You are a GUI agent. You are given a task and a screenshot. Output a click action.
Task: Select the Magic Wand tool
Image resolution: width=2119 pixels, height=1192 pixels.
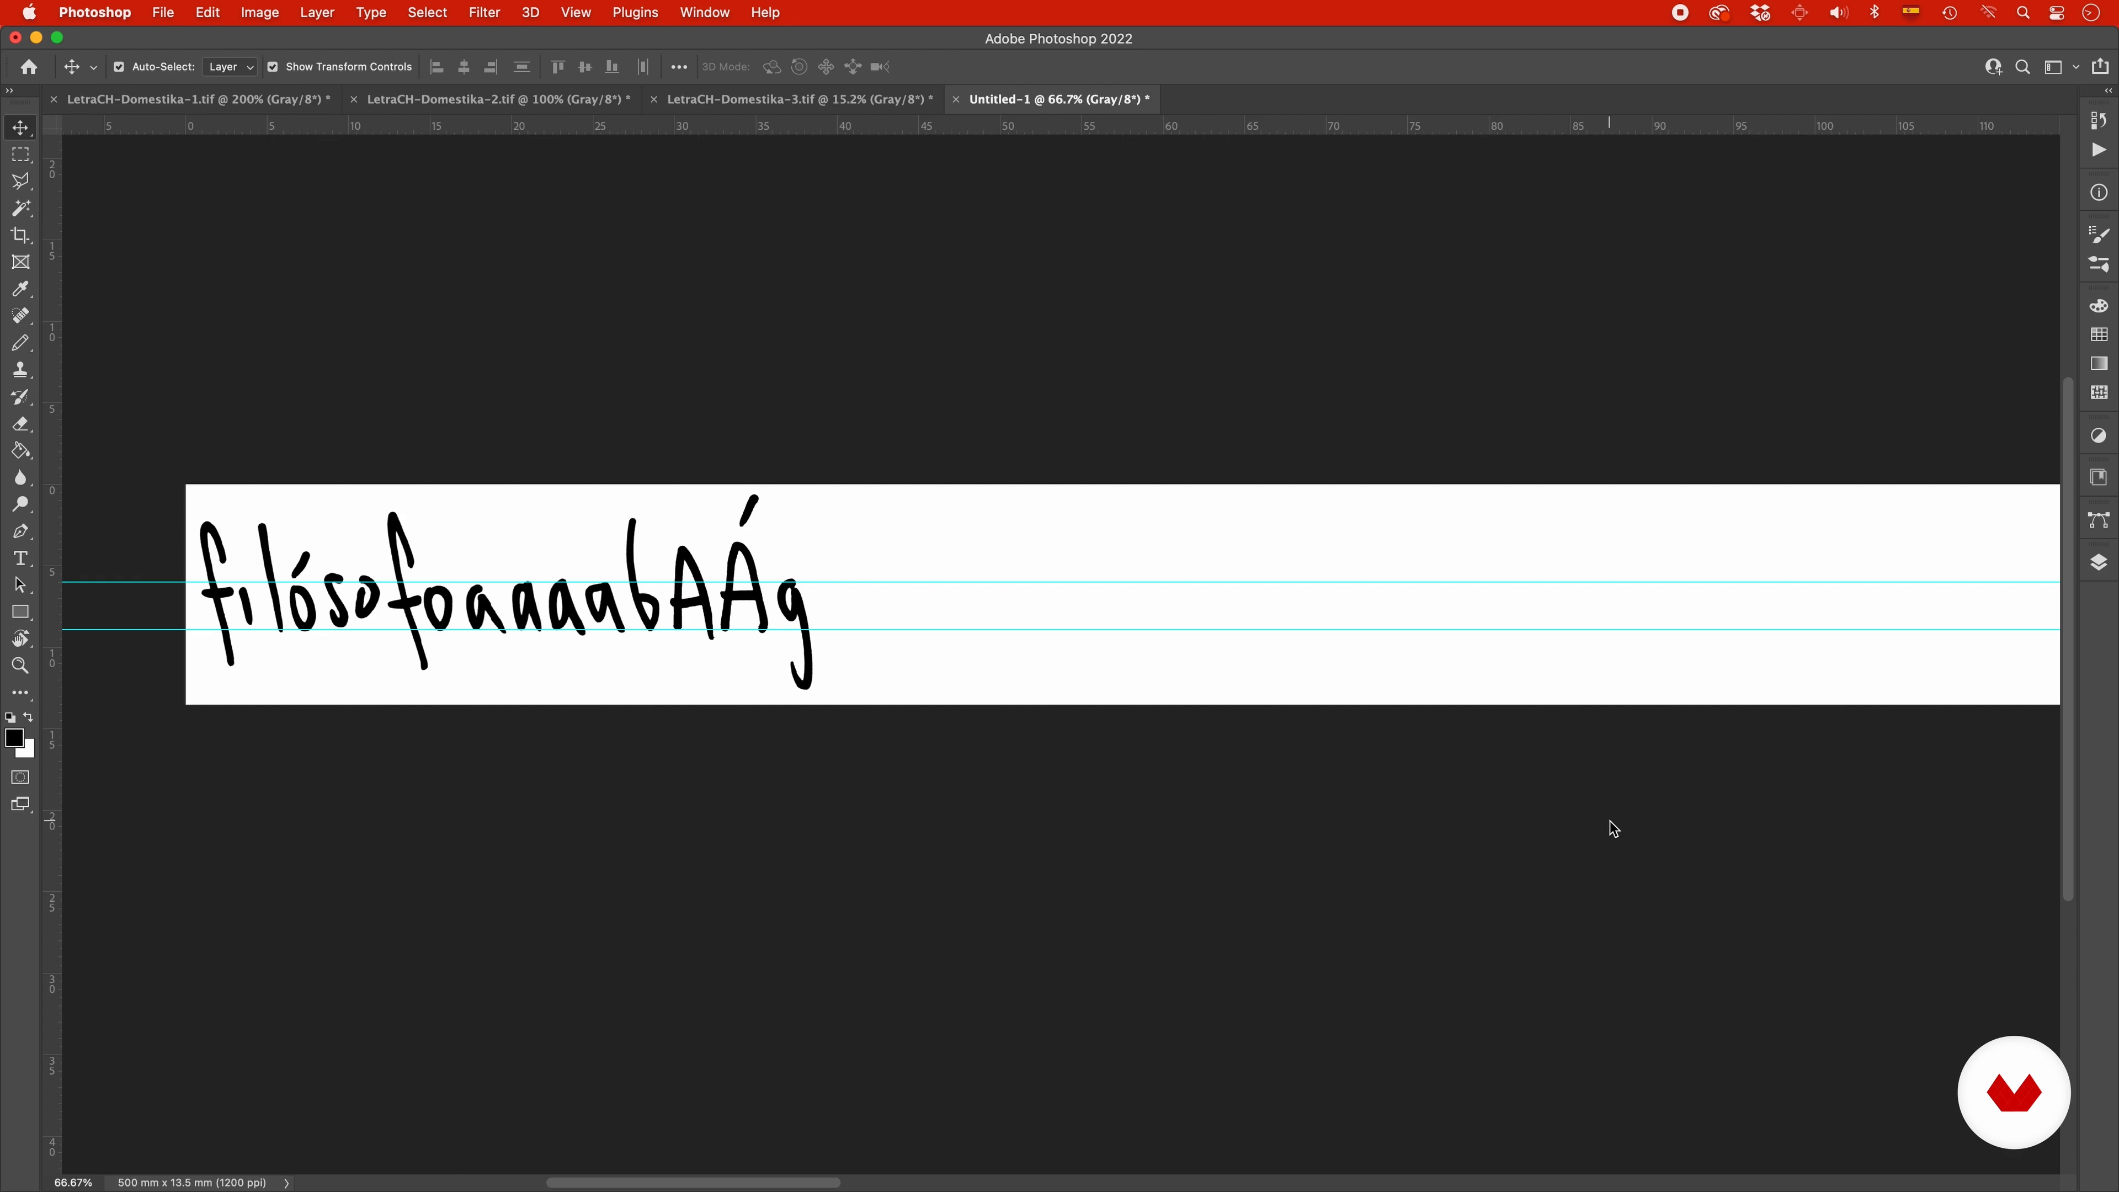(20, 208)
